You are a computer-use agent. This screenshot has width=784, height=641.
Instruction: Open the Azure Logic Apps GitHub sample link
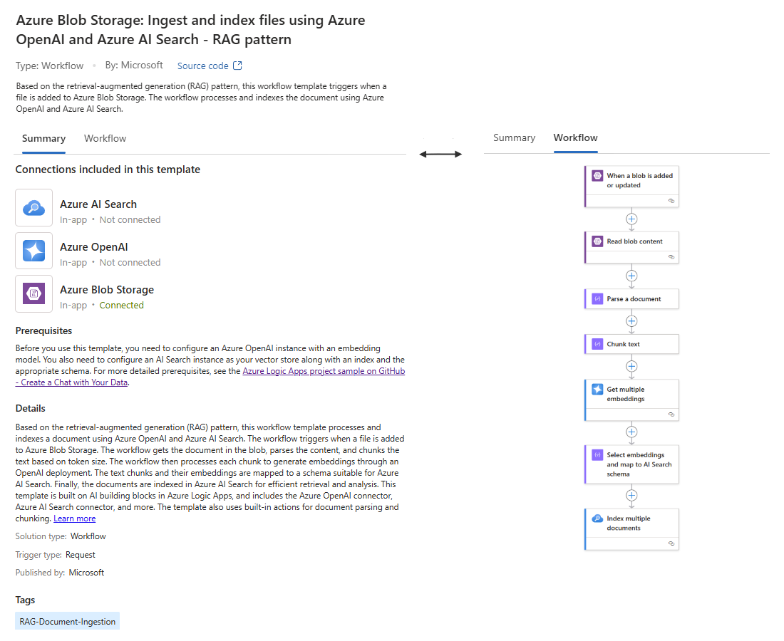pos(210,377)
